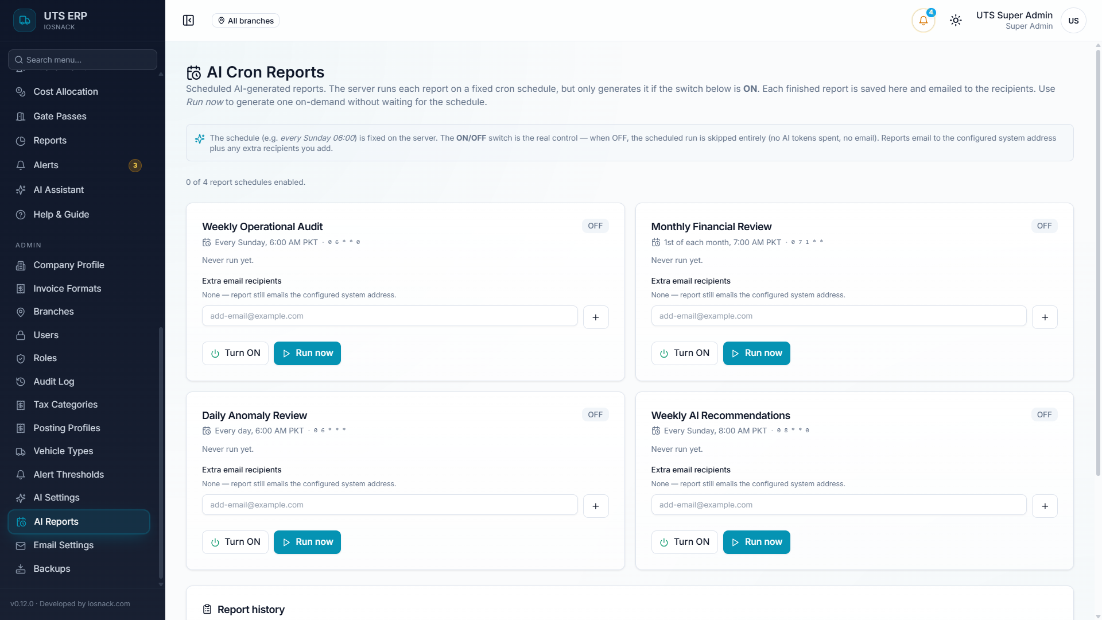Viewport: 1102px width, 620px height.
Task: Open Gate Passes menu item
Action: pos(79,117)
